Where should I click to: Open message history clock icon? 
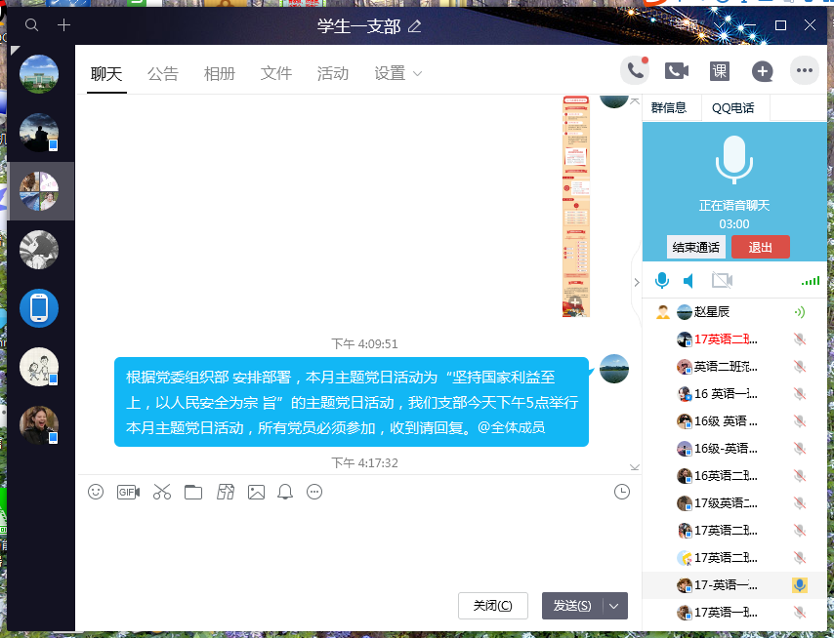click(621, 492)
